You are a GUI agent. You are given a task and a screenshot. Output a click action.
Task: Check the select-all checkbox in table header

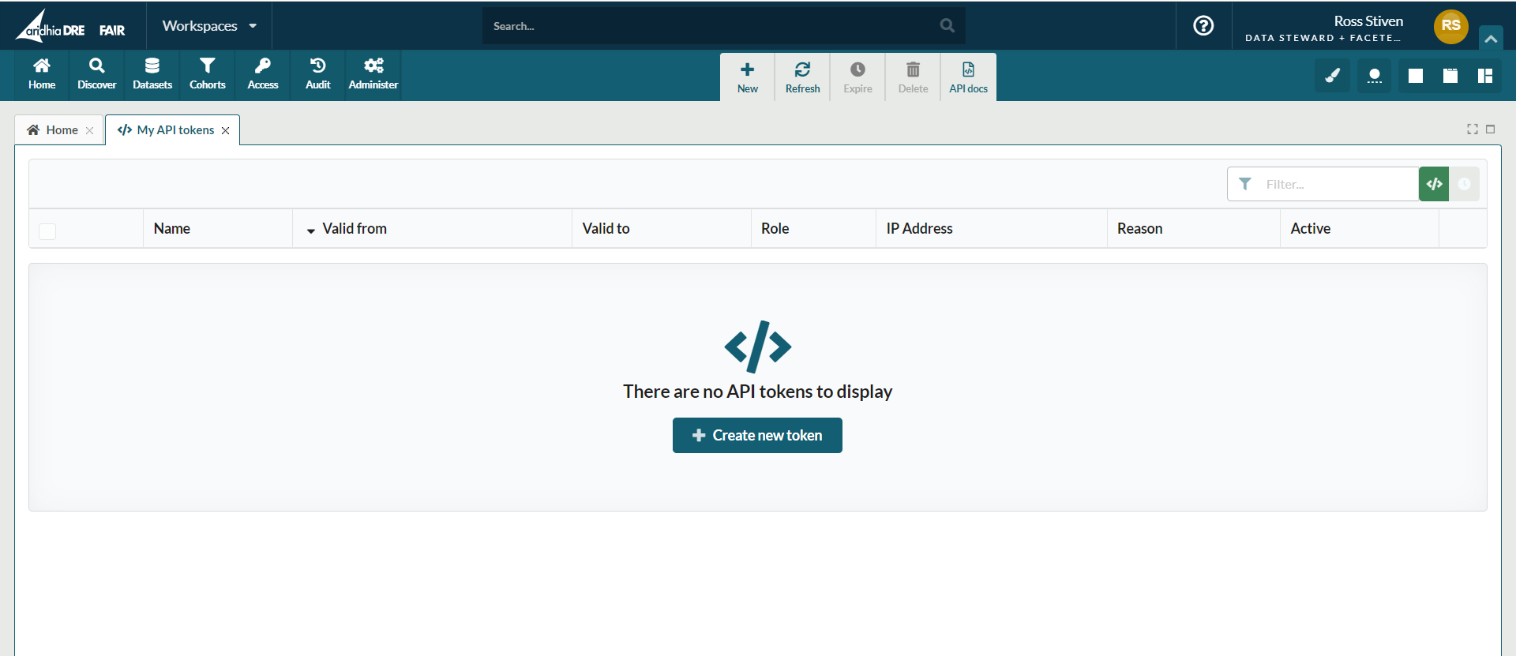click(x=47, y=231)
